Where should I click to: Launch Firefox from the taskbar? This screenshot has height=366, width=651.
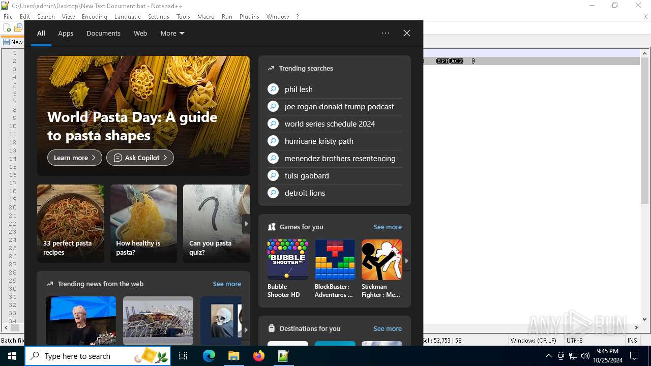259,356
